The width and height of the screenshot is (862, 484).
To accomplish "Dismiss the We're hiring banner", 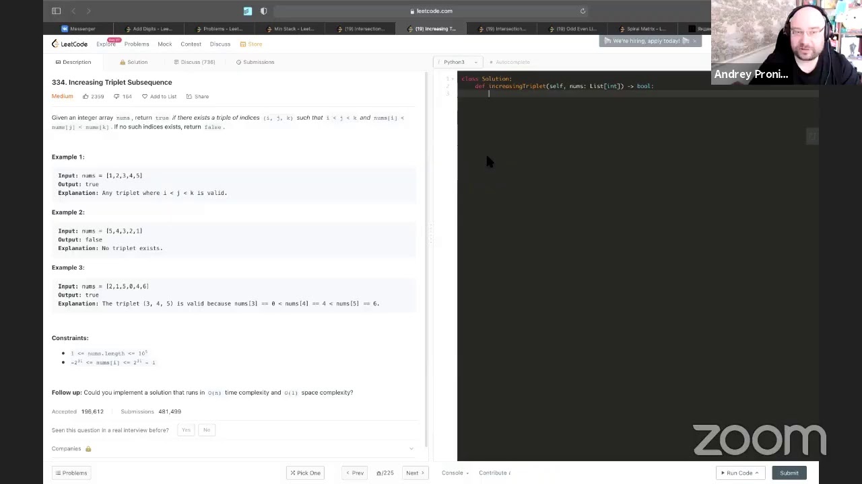I will [695, 41].
